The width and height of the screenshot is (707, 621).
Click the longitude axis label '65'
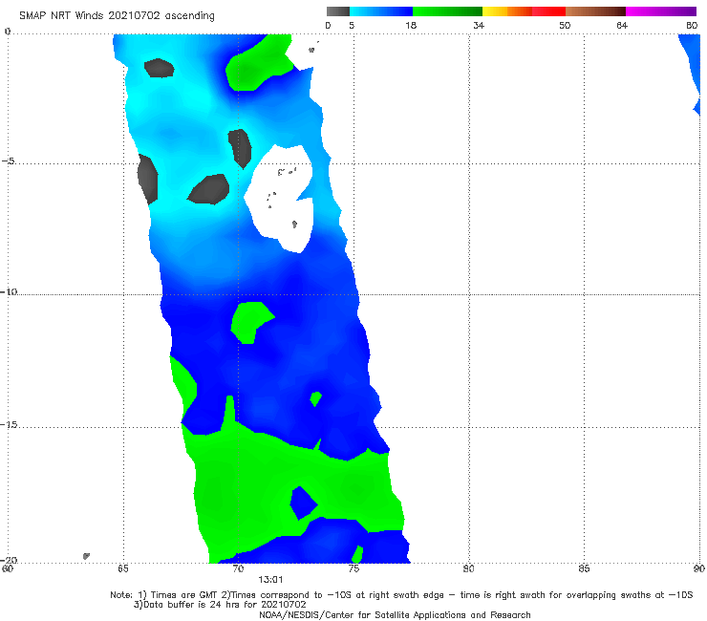123,568
